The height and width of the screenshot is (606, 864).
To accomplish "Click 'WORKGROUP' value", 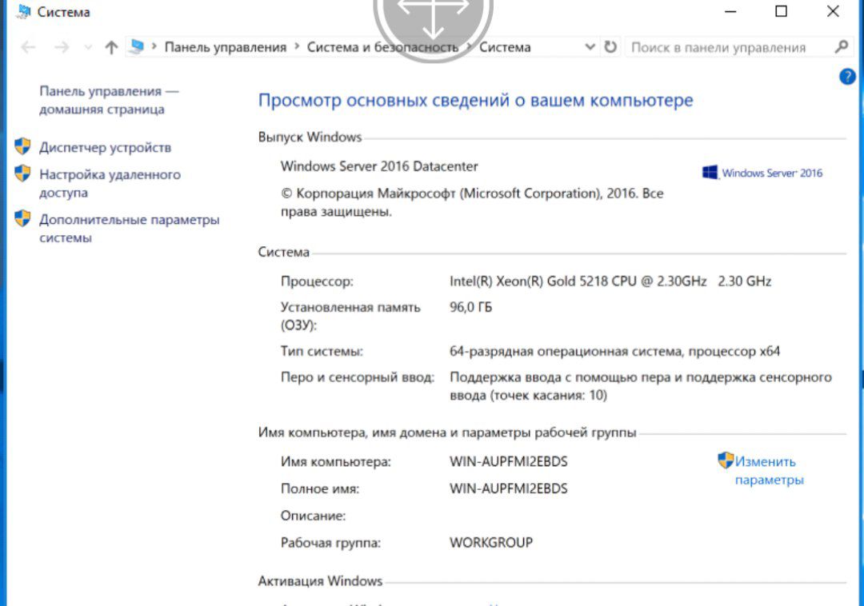I will click(x=491, y=542).
